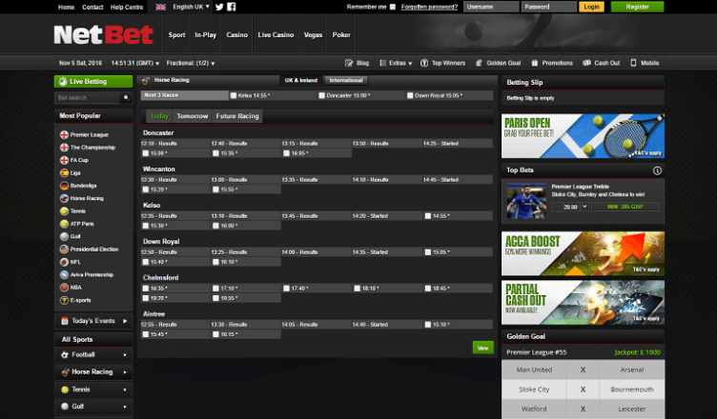Image resolution: width=717 pixels, height=419 pixels.
Task: Open the Live Casino menu item
Action: pyautogui.click(x=277, y=34)
